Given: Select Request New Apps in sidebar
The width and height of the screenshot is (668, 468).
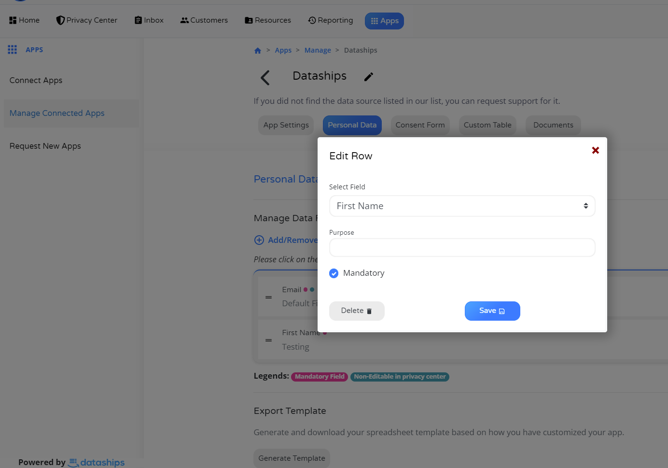Looking at the screenshot, I should click(45, 146).
